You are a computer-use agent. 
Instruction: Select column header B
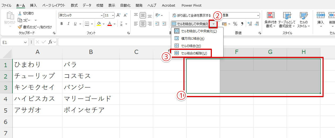pyautogui.click(x=91, y=52)
